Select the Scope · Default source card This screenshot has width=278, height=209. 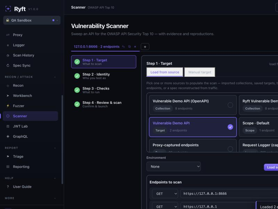pyautogui.click(x=259, y=127)
